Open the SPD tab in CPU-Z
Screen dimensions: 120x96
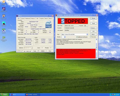tap(37, 18)
